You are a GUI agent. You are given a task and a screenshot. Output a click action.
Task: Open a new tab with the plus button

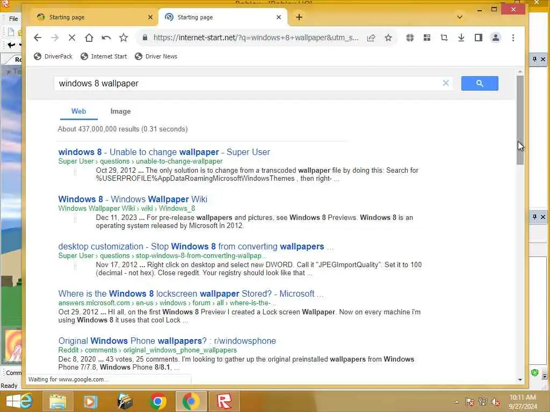click(299, 17)
